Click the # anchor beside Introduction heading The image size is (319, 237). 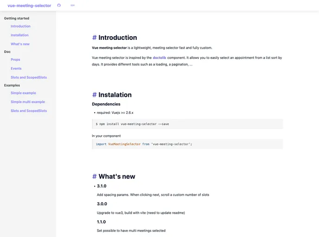[x=95, y=37]
